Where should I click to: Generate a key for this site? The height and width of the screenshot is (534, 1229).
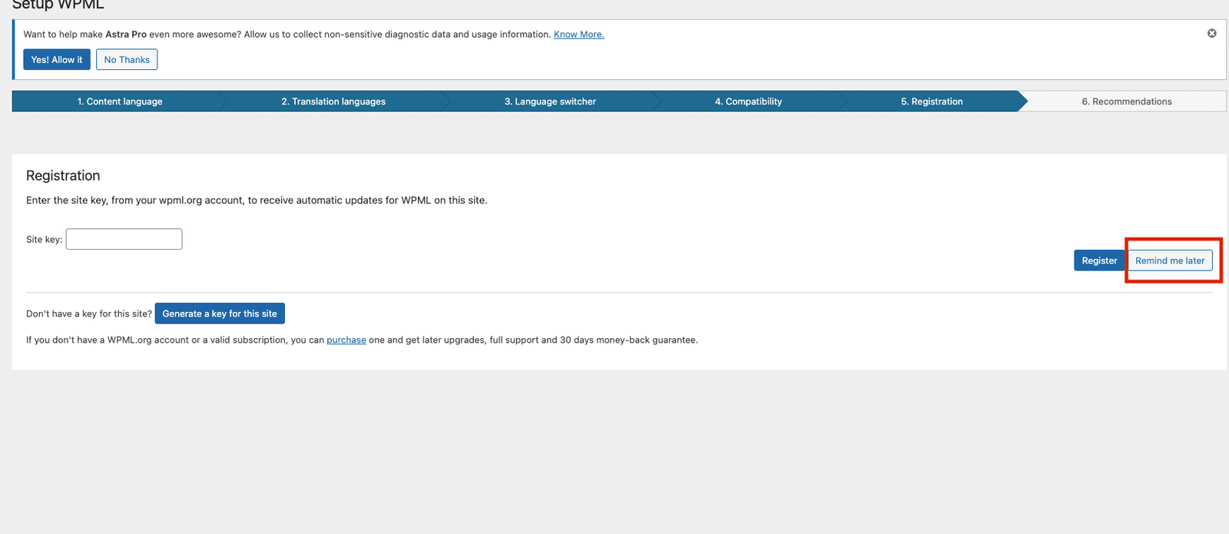pos(220,313)
